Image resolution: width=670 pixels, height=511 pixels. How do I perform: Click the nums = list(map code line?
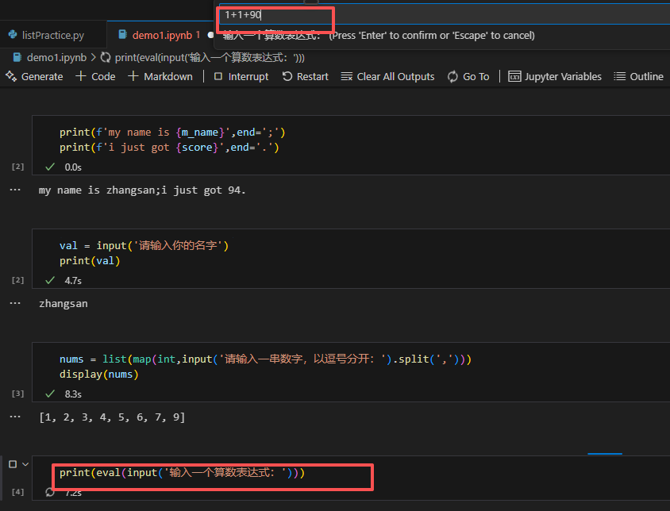265,359
